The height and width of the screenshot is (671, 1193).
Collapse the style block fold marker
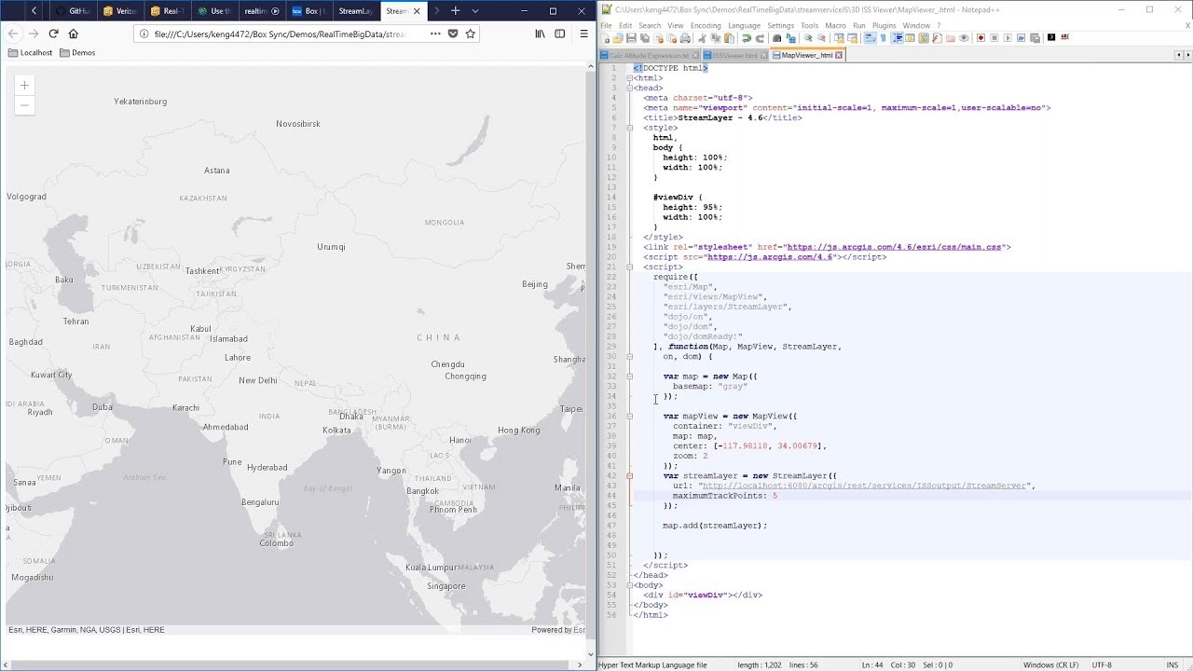[630, 128]
